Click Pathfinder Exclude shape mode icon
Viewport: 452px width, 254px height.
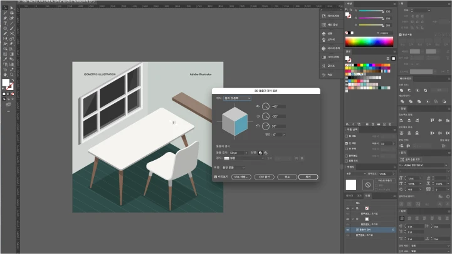[x=426, y=90]
